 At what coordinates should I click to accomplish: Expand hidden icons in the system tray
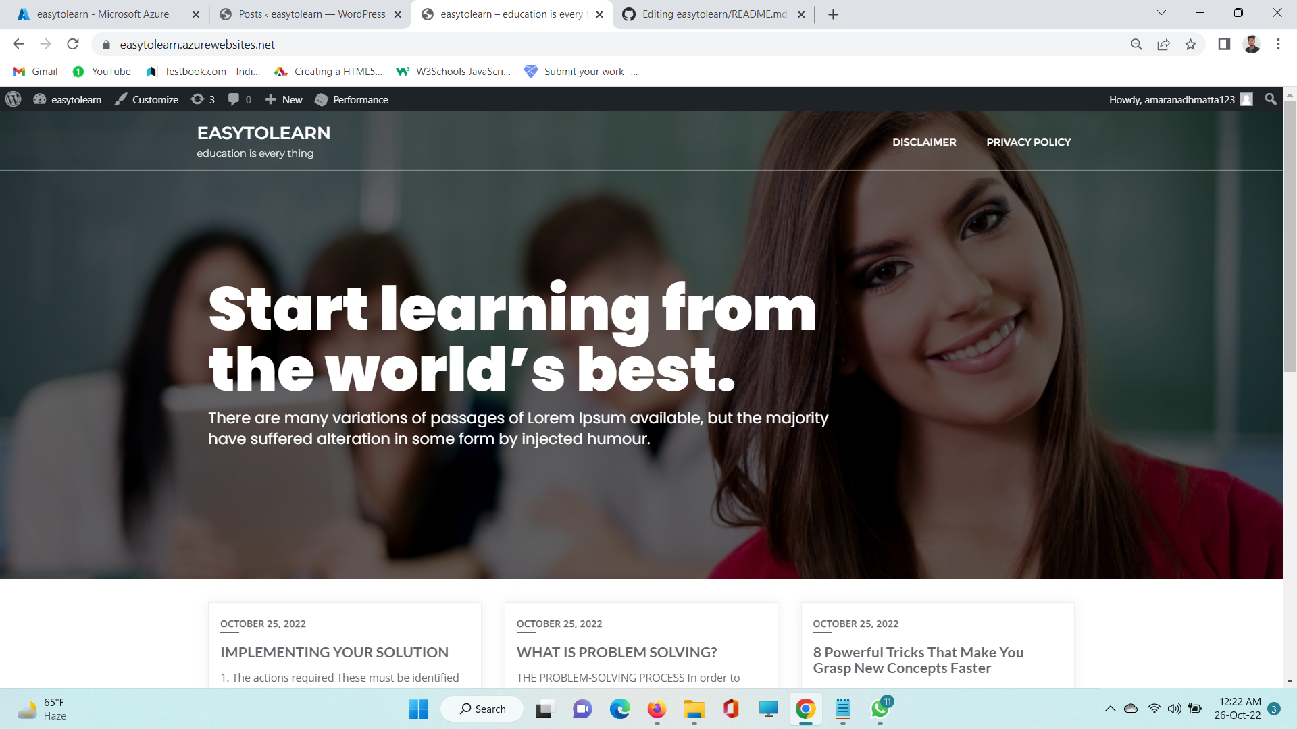(x=1110, y=709)
